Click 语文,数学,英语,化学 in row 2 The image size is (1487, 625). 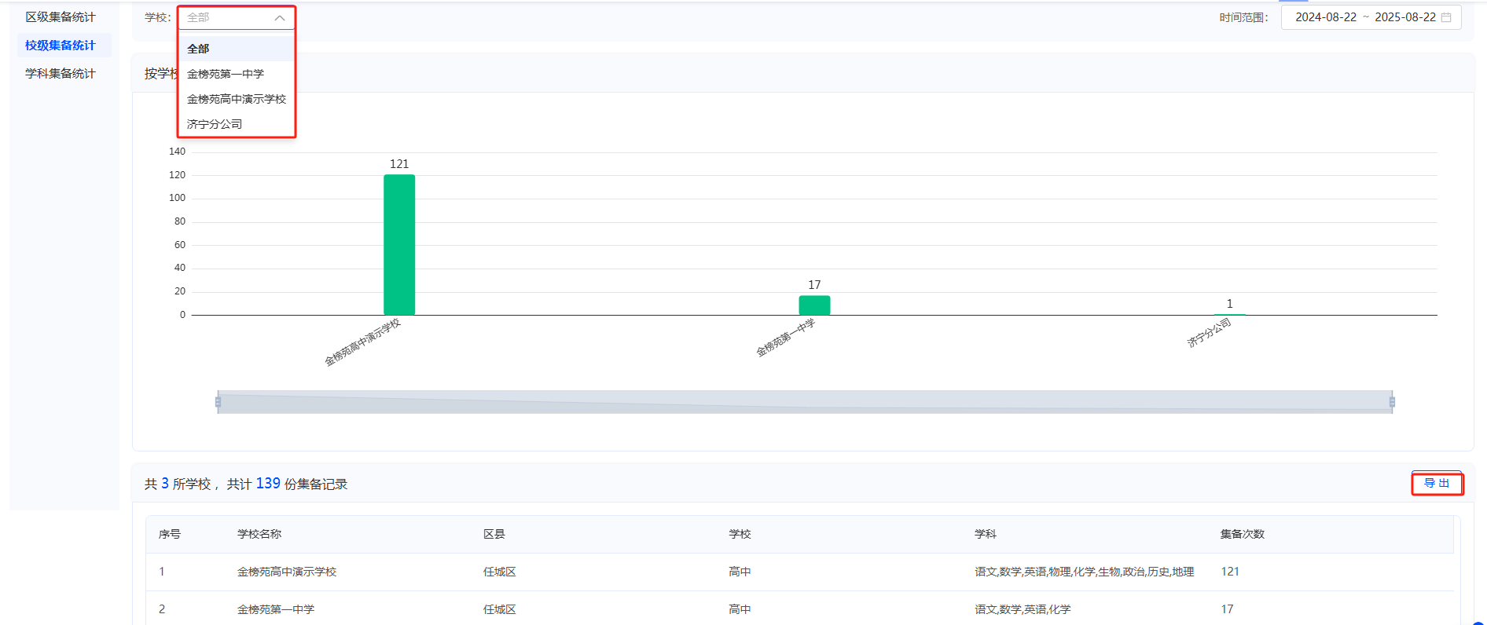pyautogui.click(x=1023, y=609)
